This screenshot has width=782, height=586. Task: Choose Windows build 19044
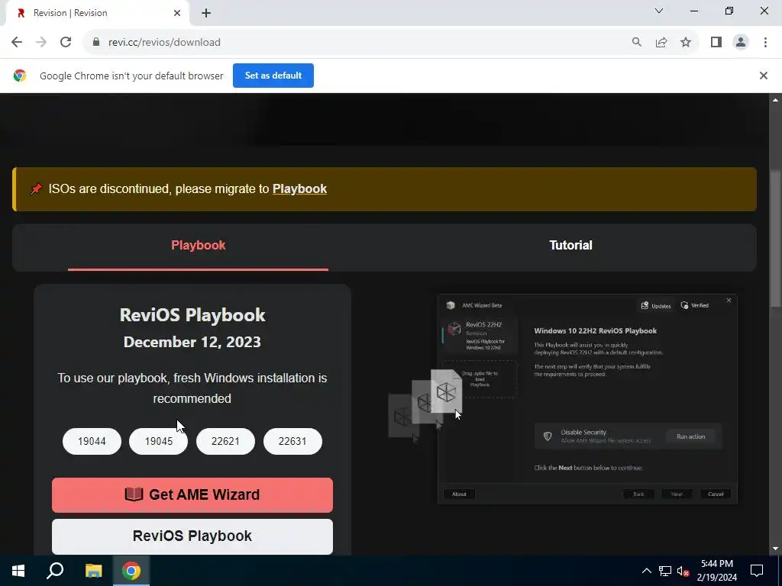point(92,442)
